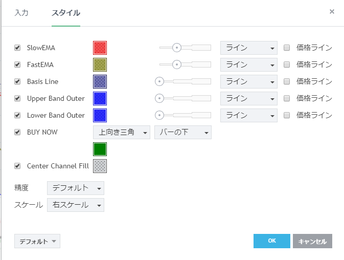Viewport: 344px width, 260px height.
Task: Open the SlowEMA red color swatch
Action: (x=100, y=48)
